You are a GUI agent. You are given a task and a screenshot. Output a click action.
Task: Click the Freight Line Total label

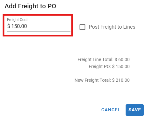point(96,59)
